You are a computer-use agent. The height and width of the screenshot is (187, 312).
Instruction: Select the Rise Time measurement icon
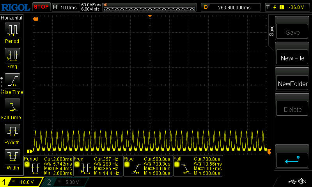point(12,81)
